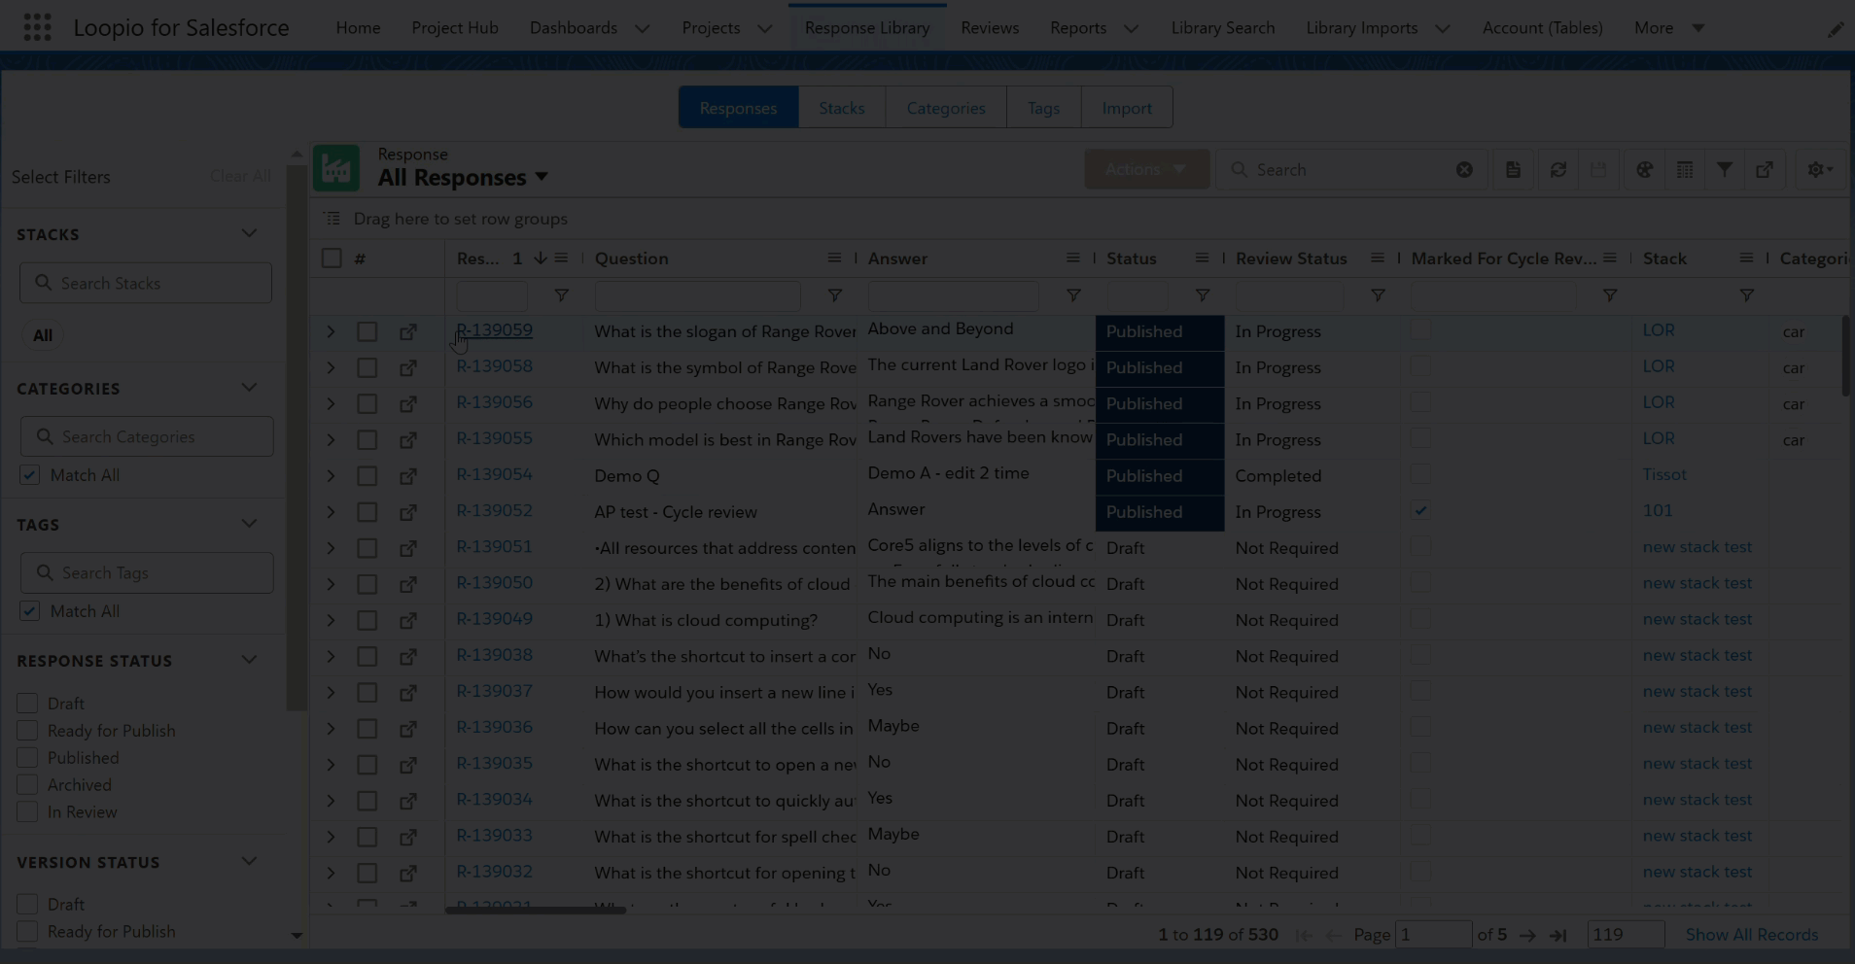Click the filter funnel under Status column
Screen dimensions: 1855x964
1203,295
